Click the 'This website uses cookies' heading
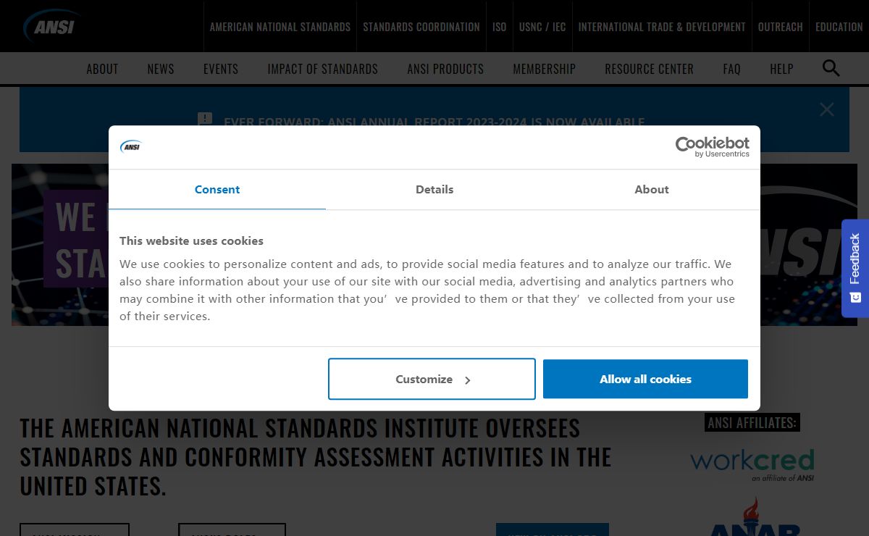869x536 pixels. click(191, 240)
